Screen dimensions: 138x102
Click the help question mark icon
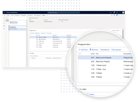coord(120,12)
